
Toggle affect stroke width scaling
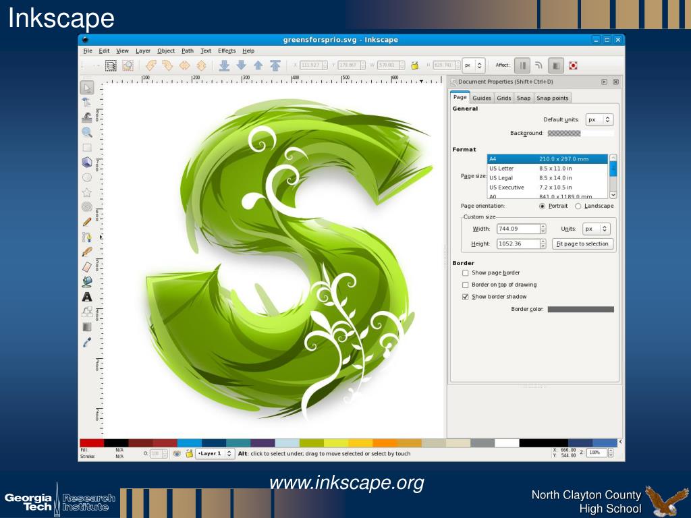[x=522, y=65]
